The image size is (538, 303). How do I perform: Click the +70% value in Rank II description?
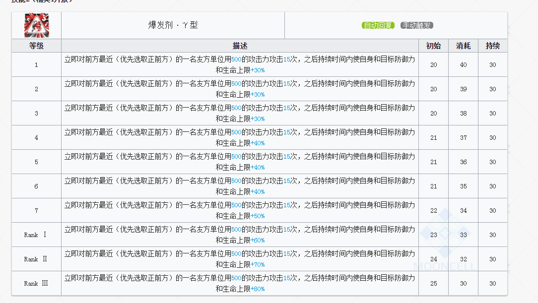[x=258, y=265]
